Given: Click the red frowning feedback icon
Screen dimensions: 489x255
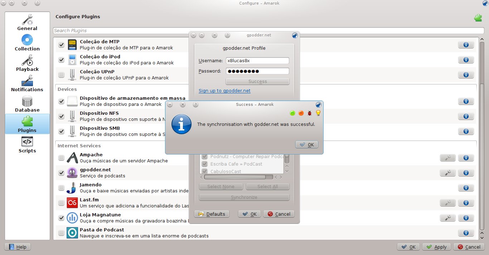Looking at the screenshot, I should click(x=301, y=113).
